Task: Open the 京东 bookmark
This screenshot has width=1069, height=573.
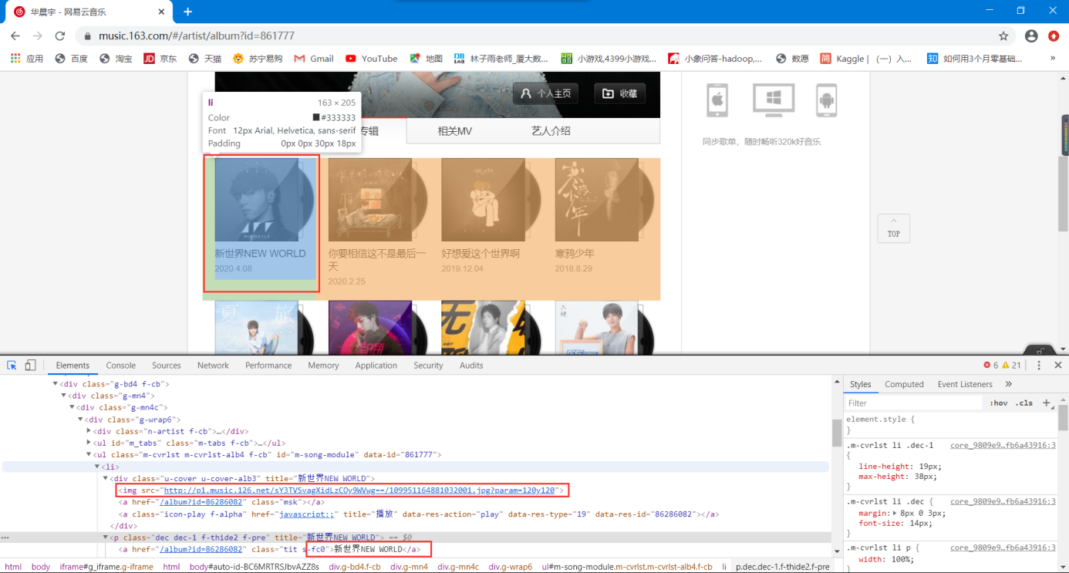Action: coord(160,59)
